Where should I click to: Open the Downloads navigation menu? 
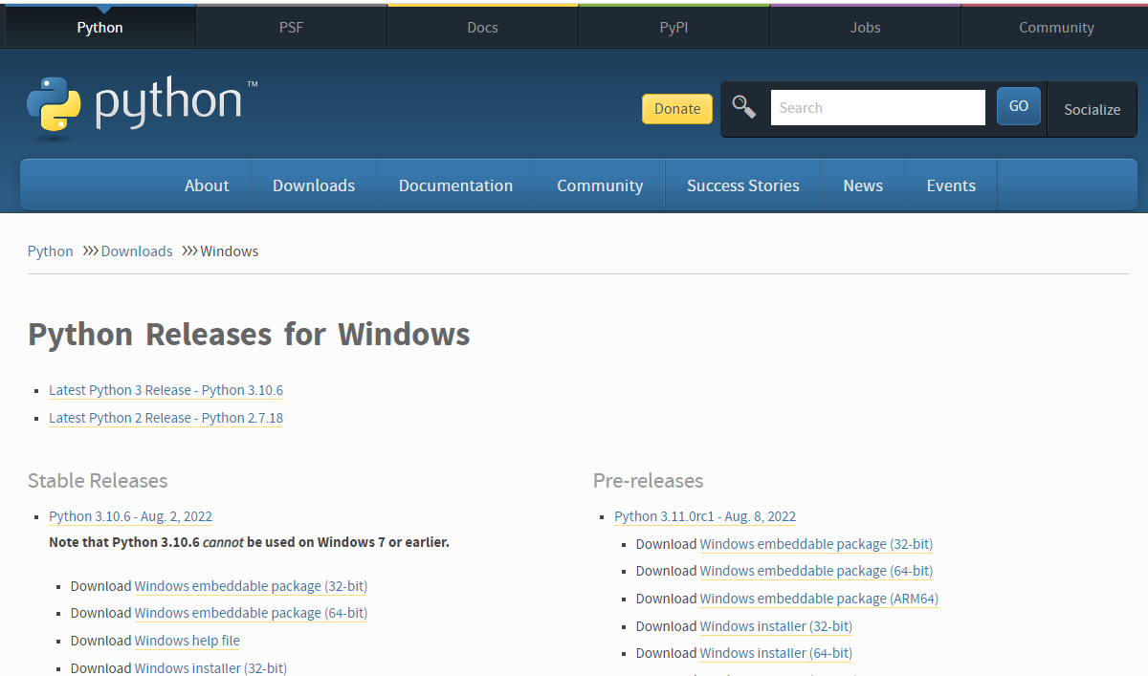click(x=314, y=185)
